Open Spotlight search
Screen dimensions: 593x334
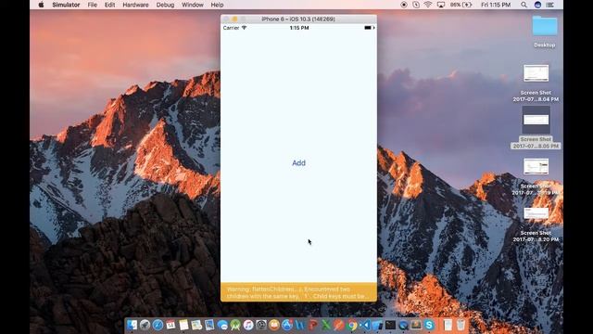coord(524,5)
